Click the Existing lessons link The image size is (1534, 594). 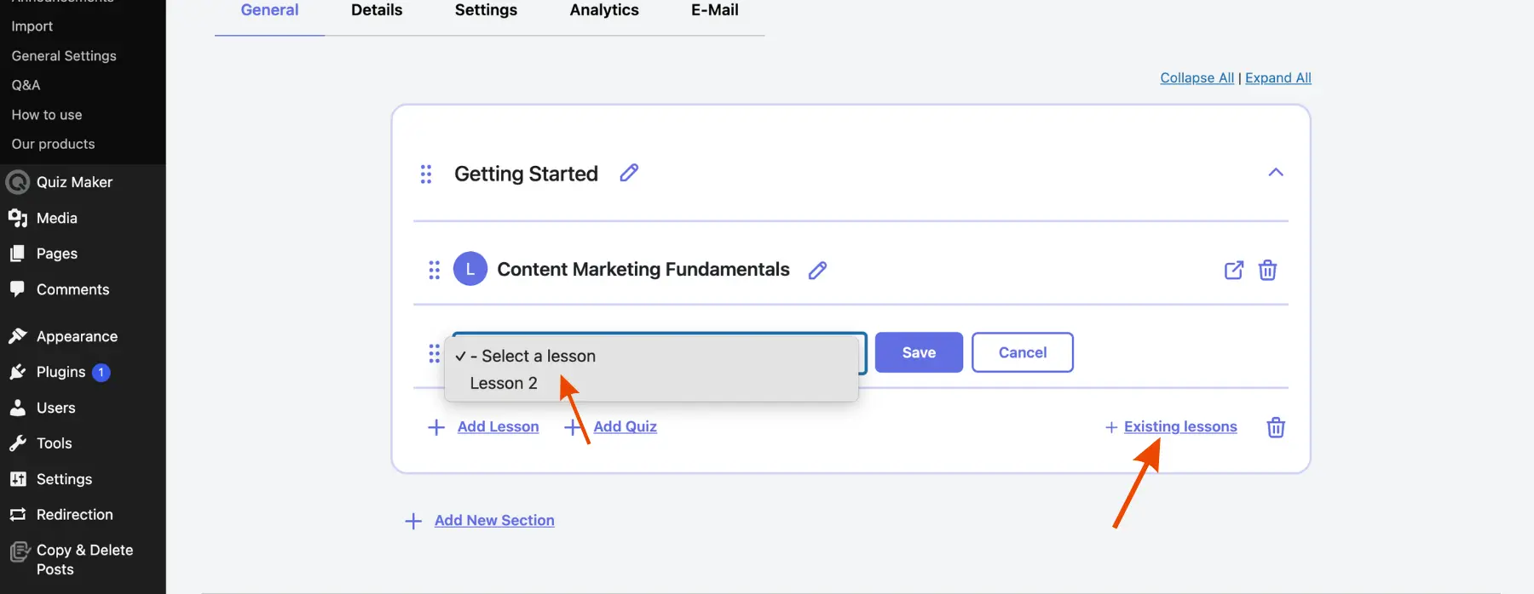click(x=1179, y=427)
